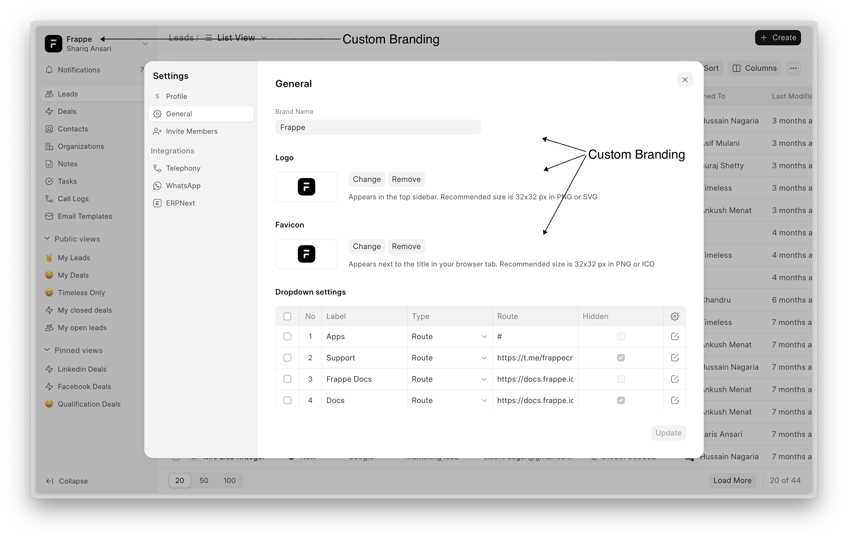Screen dimensions: 848x539
Task: Open the Invite Members settings tab
Action: [192, 131]
